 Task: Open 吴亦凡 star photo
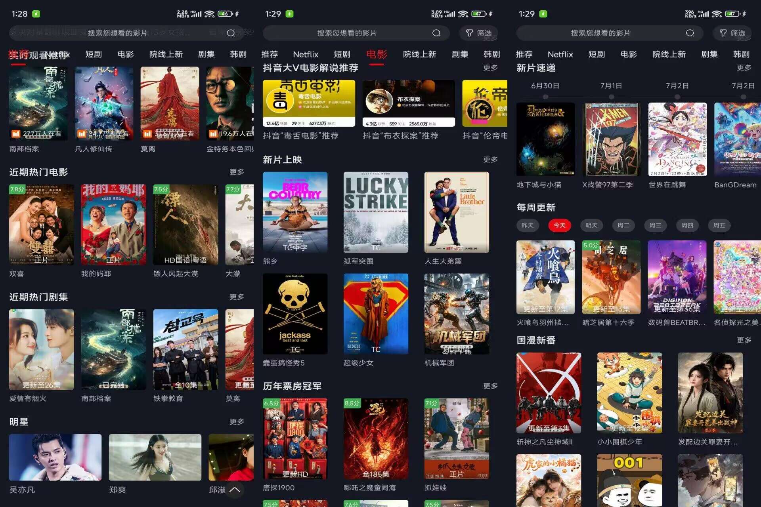pos(55,457)
